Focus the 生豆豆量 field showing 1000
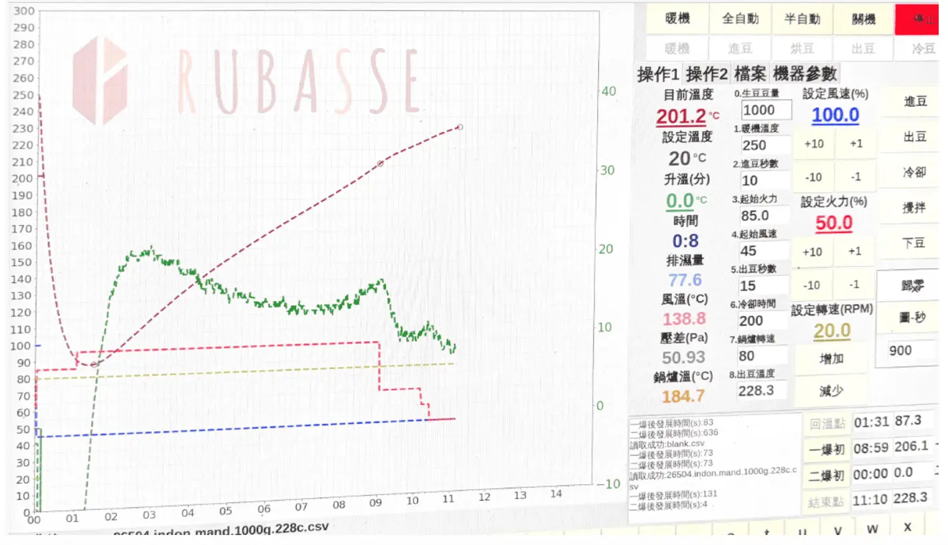This screenshot has width=948, height=545. click(767, 110)
